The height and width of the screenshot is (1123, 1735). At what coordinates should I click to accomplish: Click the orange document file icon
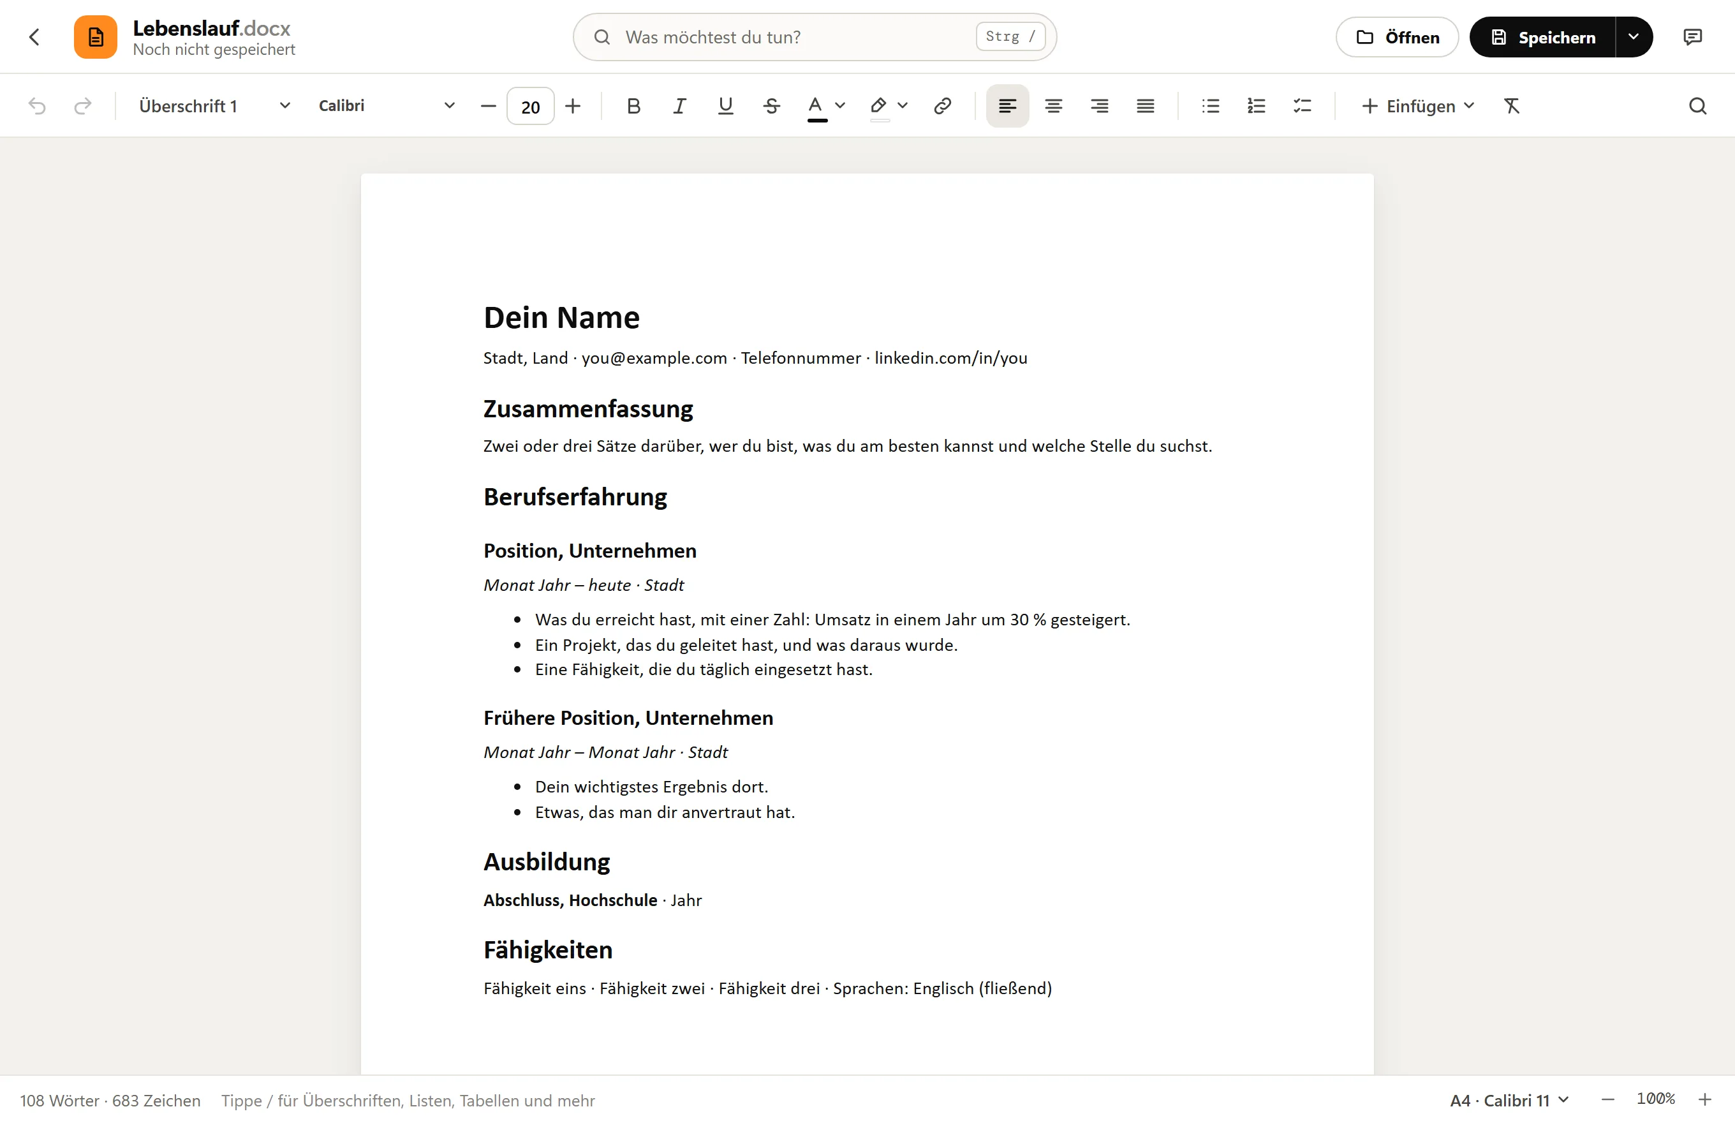tap(96, 36)
